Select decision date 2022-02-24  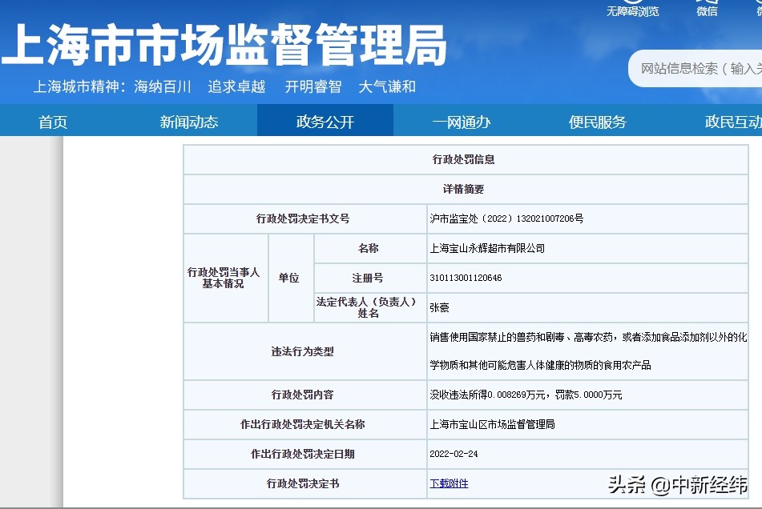[454, 454]
